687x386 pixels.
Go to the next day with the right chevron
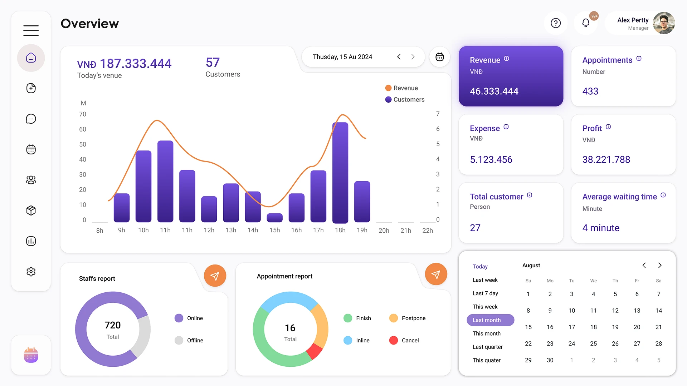(413, 56)
